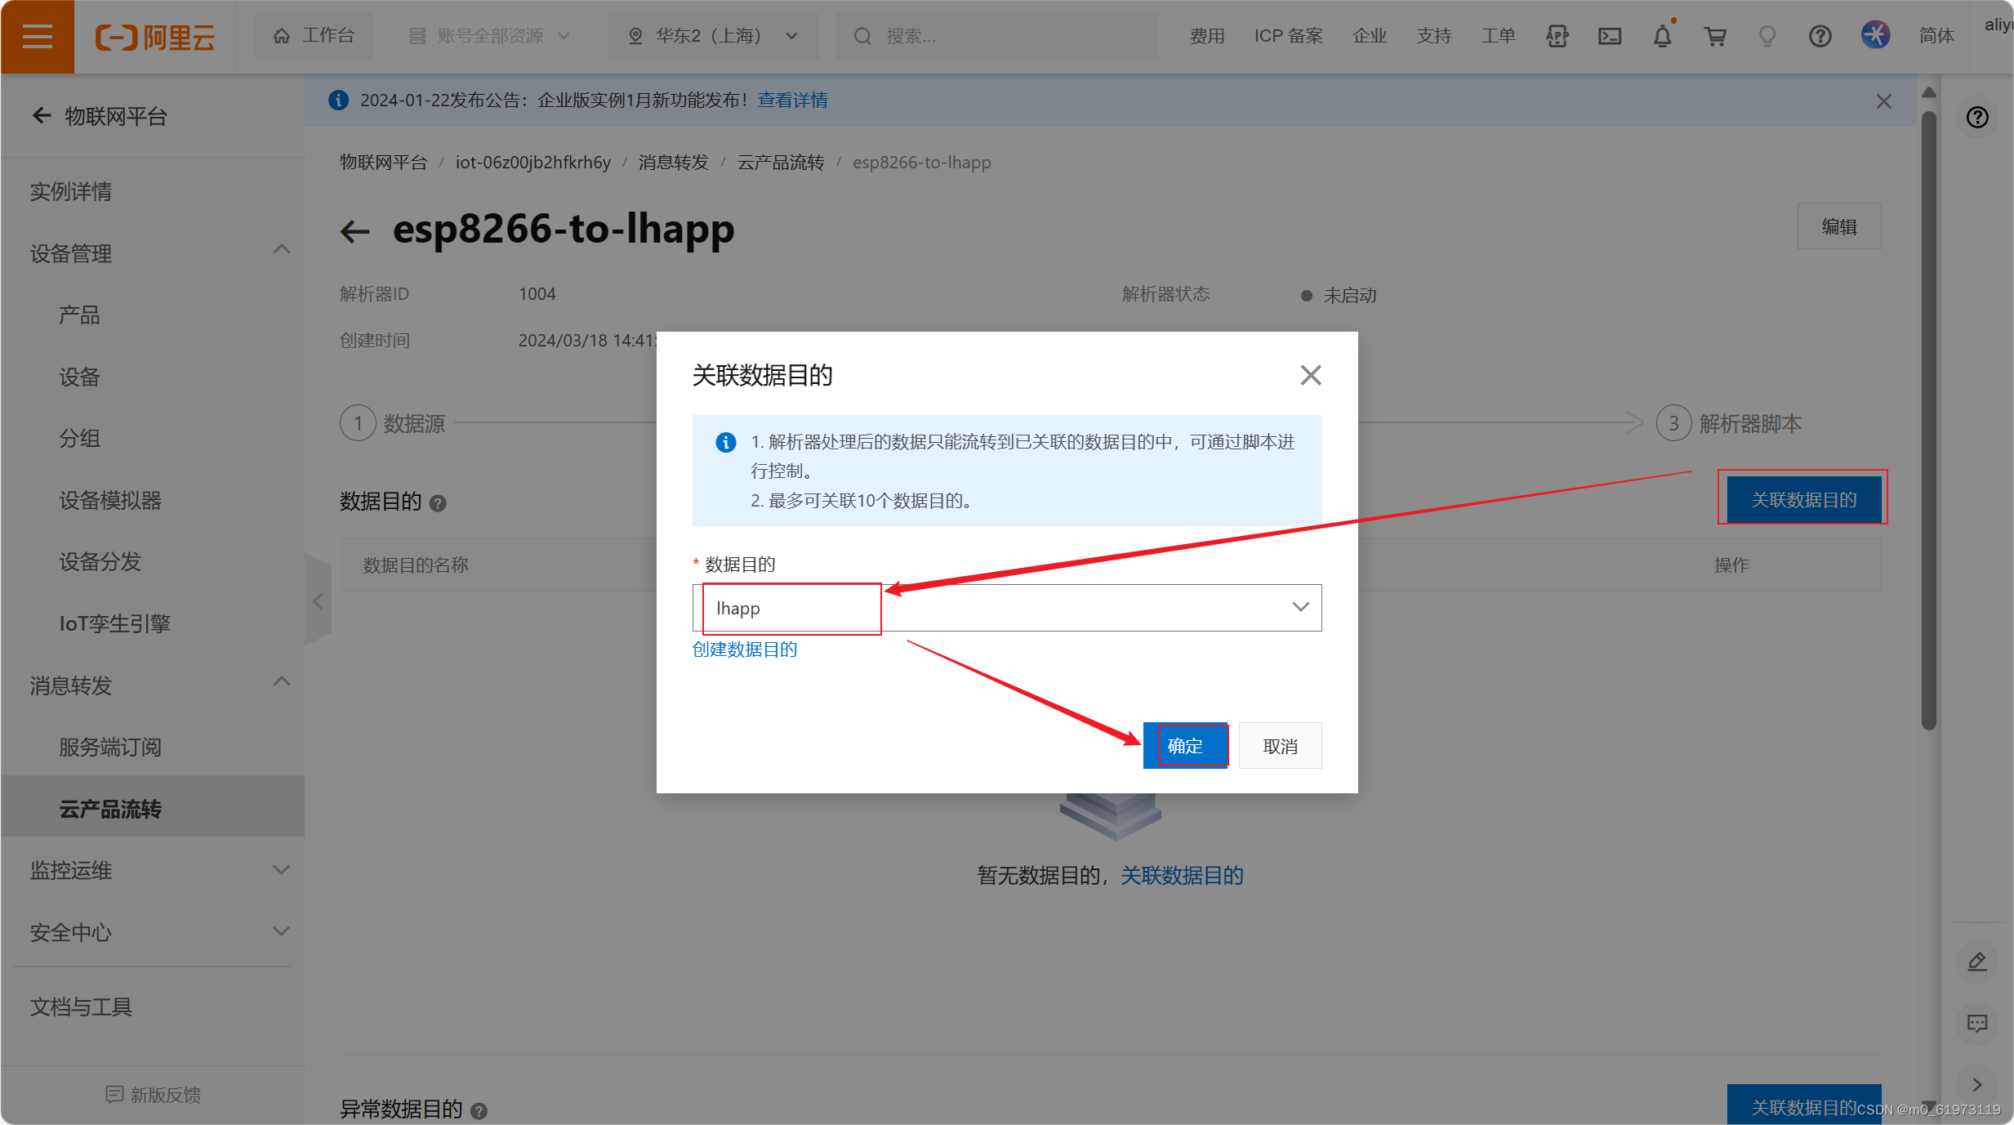
Task: Open the region selector 华东2（上海）
Action: 712,36
